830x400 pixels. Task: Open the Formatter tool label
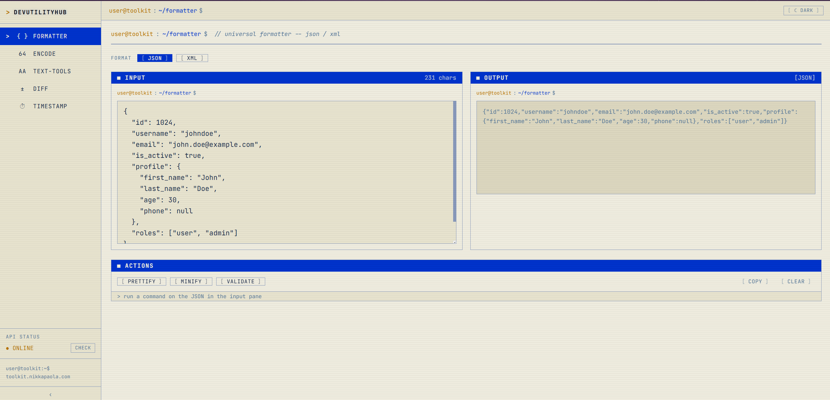[50, 36]
